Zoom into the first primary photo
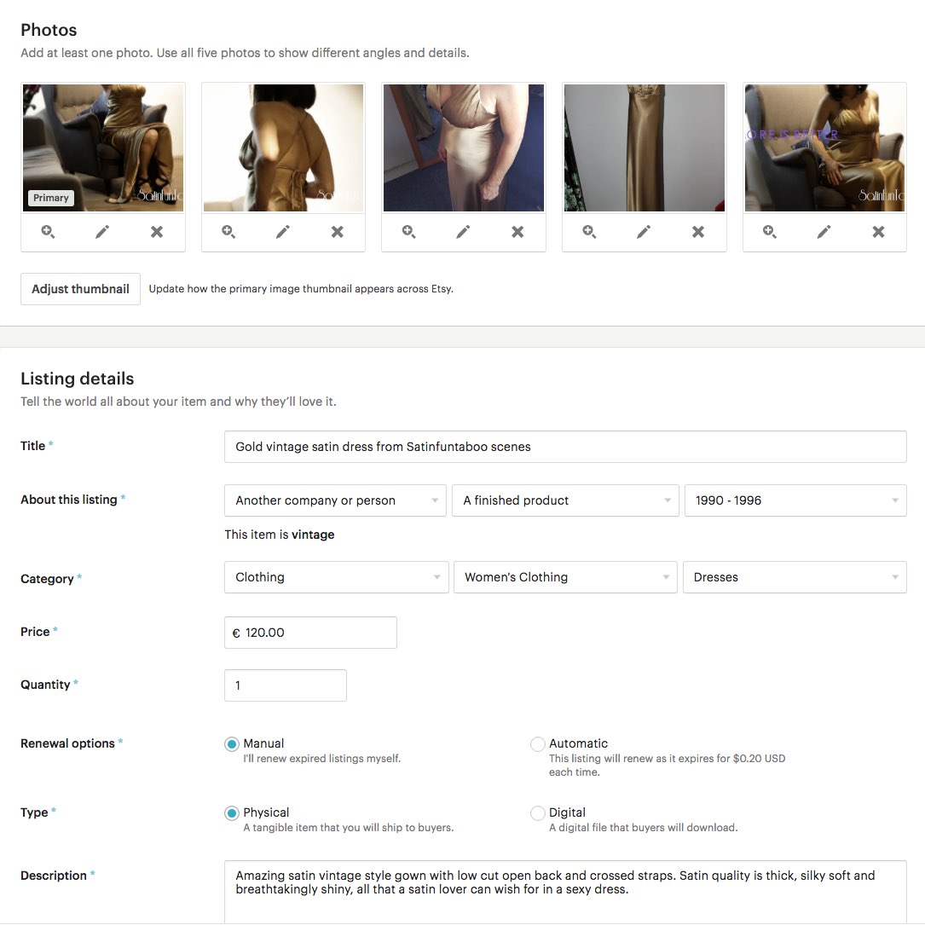This screenshot has height=925, width=925. click(48, 232)
